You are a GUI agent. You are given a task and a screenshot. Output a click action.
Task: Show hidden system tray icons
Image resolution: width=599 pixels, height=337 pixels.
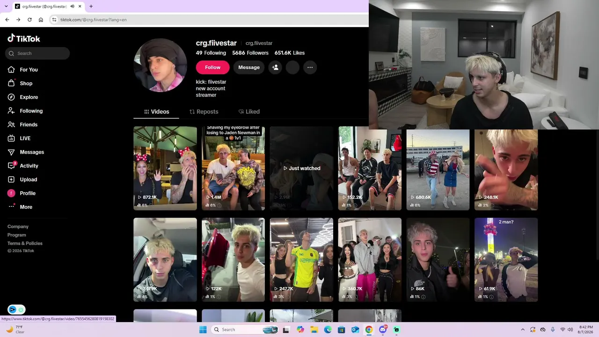(523, 330)
